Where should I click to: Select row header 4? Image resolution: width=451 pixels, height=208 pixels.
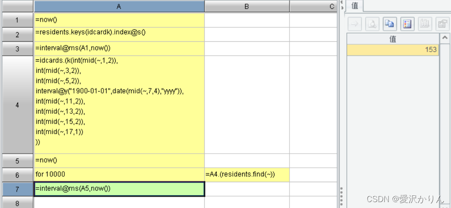[18, 105]
